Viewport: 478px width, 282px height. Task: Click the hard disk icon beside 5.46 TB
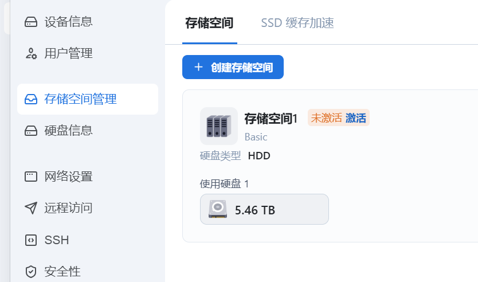point(218,209)
